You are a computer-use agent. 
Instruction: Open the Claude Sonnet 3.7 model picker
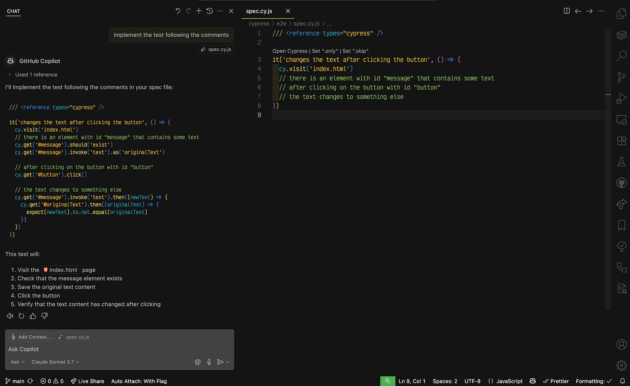click(x=55, y=362)
